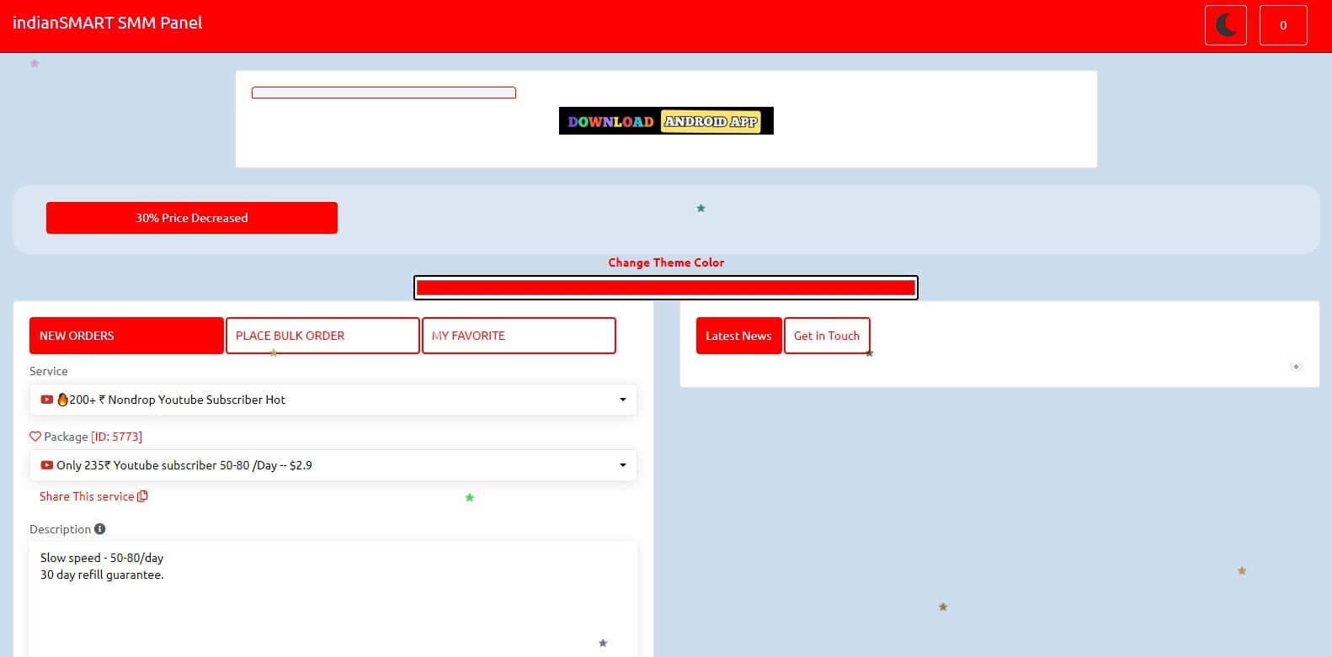Screen dimensions: 1332x657
Task: Open the My Favorite tab
Action: click(x=519, y=336)
